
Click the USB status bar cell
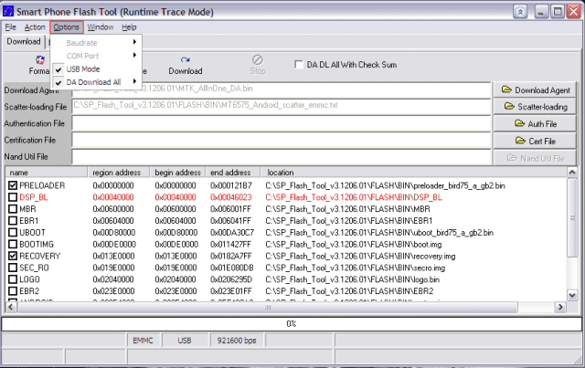coord(185,340)
